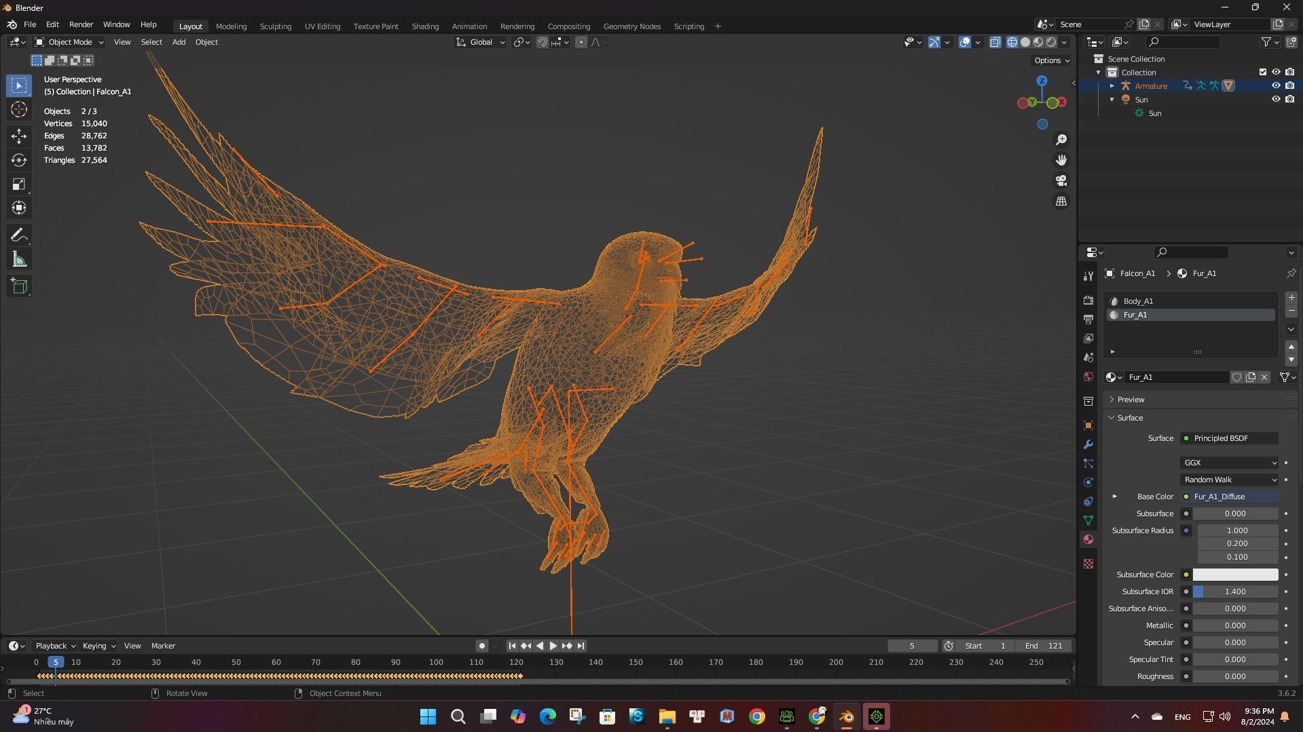The height and width of the screenshot is (732, 1303).
Task: Collapse the Surface panel
Action: coord(1130,418)
